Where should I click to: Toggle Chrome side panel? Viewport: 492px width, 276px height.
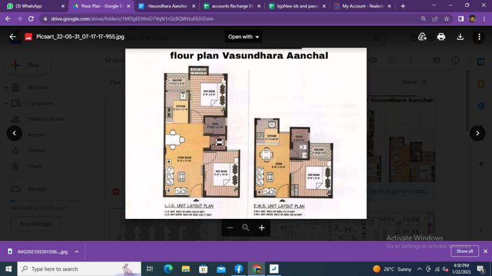pyautogui.click(x=461, y=19)
